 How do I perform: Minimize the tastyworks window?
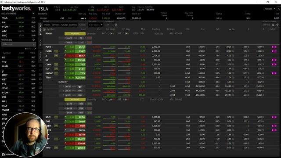[259, 2]
